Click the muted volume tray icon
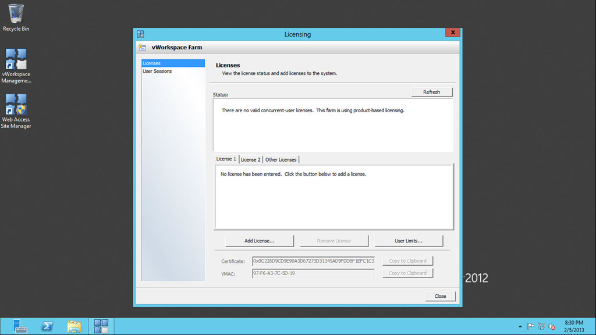The image size is (596, 335). [552, 326]
